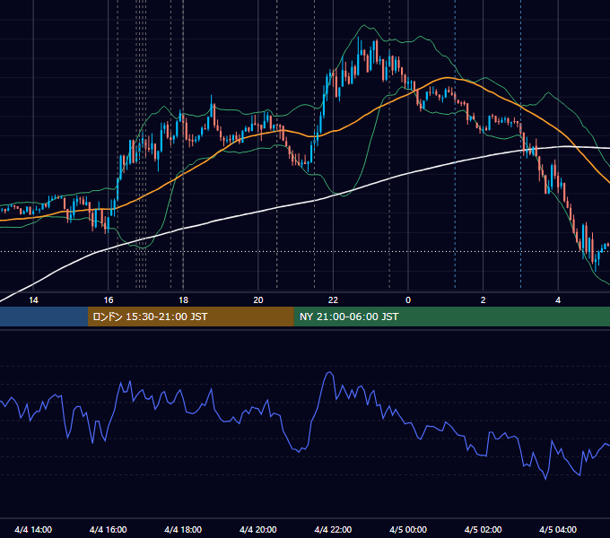Click the 14 hour axis label
610x538 pixels.
click(x=33, y=300)
